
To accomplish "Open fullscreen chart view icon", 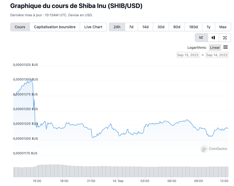I will (225, 38).
